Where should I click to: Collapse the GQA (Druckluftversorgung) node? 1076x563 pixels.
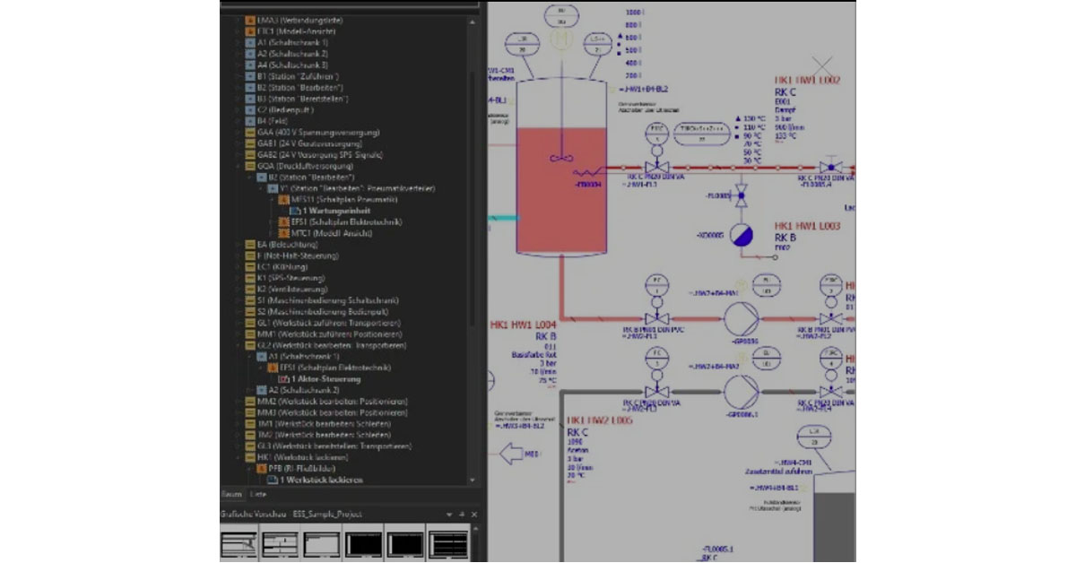(x=239, y=166)
